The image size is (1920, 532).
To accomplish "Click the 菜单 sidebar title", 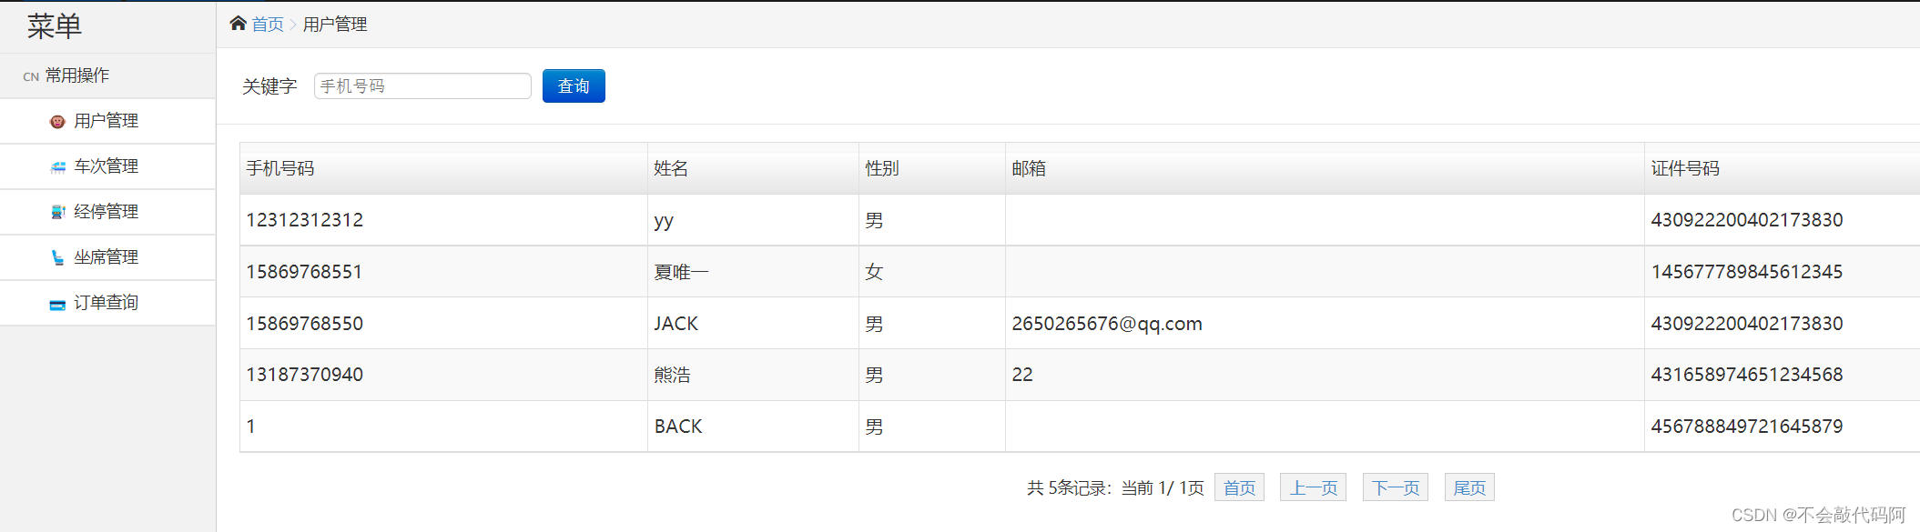I will [x=55, y=26].
